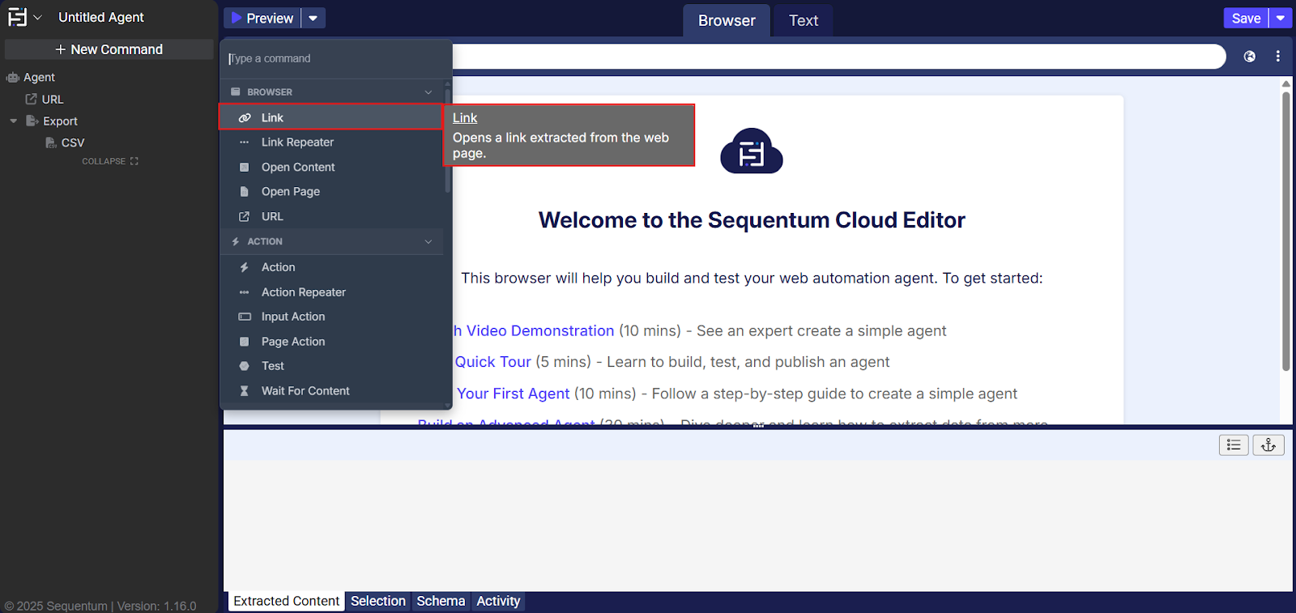Screen dimensions: 1296x613
Task: Switch to the Extracted Content tab
Action: click(x=287, y=601)
